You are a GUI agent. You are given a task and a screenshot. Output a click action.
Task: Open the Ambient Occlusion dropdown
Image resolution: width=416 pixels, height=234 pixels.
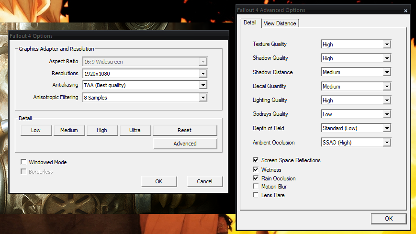coord(356,143)
